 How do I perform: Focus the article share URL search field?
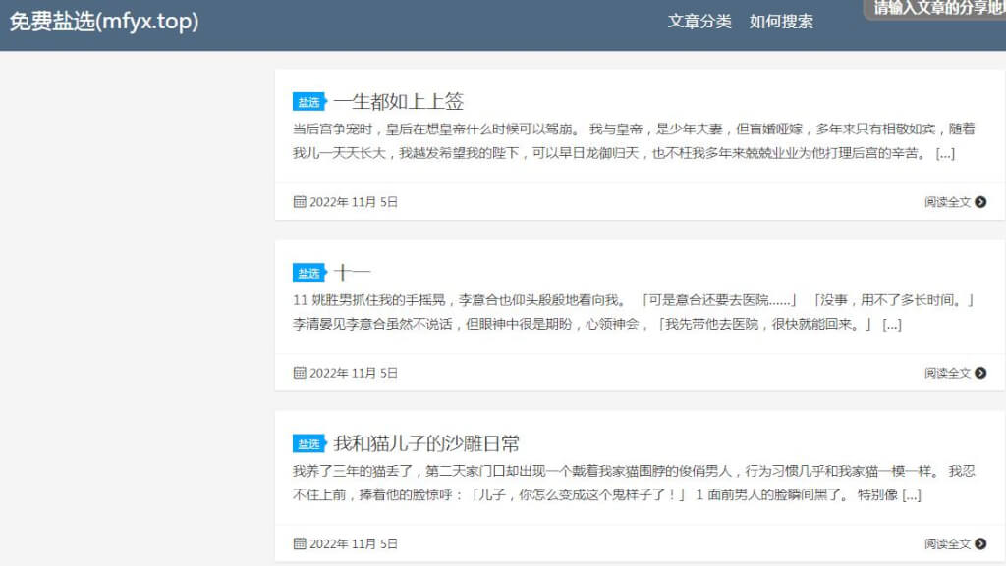937,8
